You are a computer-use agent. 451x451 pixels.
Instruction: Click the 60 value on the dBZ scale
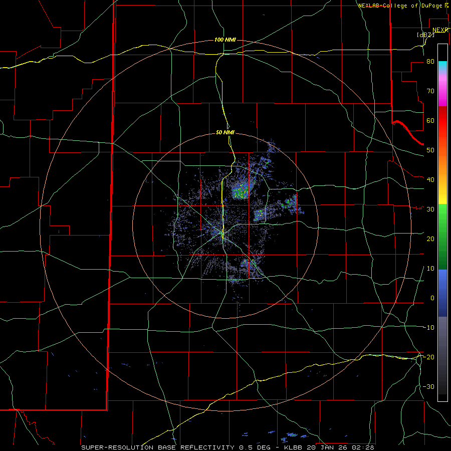(x=430, y=120)
